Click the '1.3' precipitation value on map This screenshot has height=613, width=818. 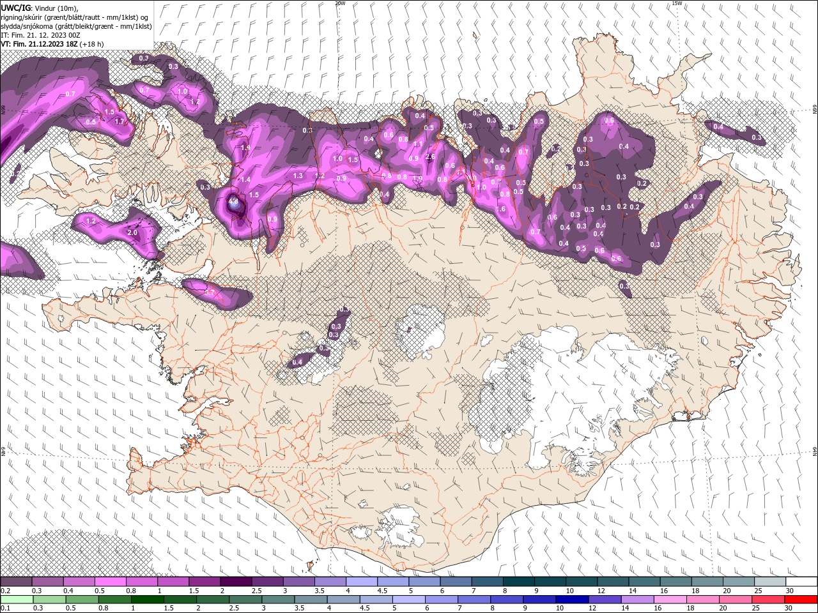(298, 176)
